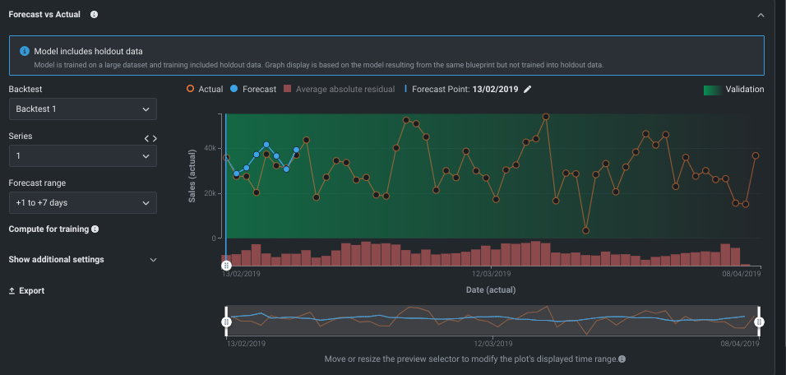This screenshot has width=786, height=375.
Task: Toggle the Forecast series in chart legend
Action: (x=253, y=89)
